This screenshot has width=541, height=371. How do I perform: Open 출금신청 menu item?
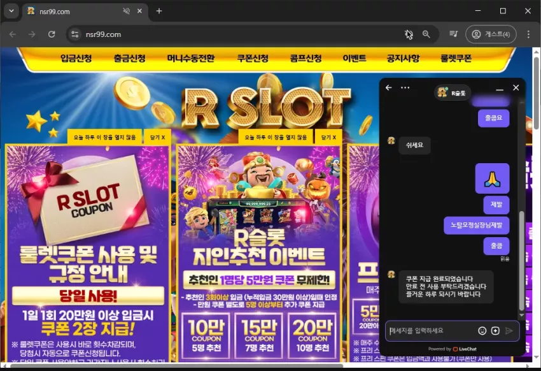pyautogui.click(x=130, y=59)
